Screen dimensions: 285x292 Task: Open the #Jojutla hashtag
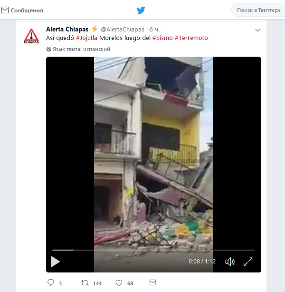coord(86,38)
